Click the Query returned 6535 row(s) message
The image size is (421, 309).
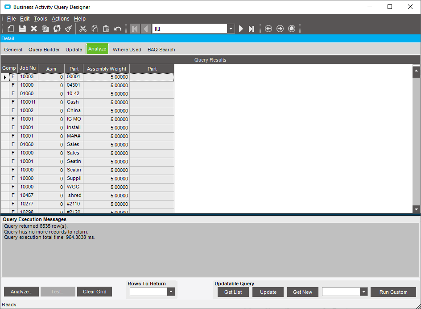click(x=36, y=226)
